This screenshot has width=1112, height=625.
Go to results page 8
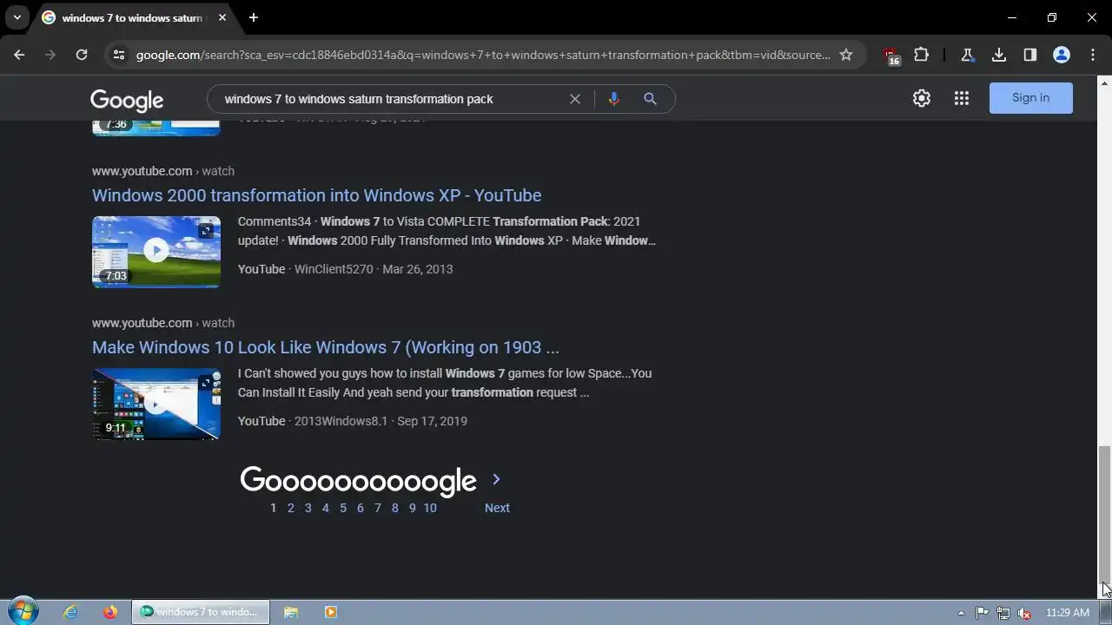coord(394,508)
